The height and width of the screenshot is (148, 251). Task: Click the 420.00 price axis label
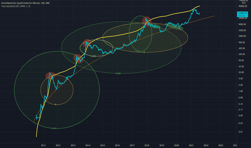[x=242, y=48]
